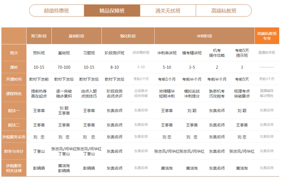Click the 习题班 class cell

point(89,53)
